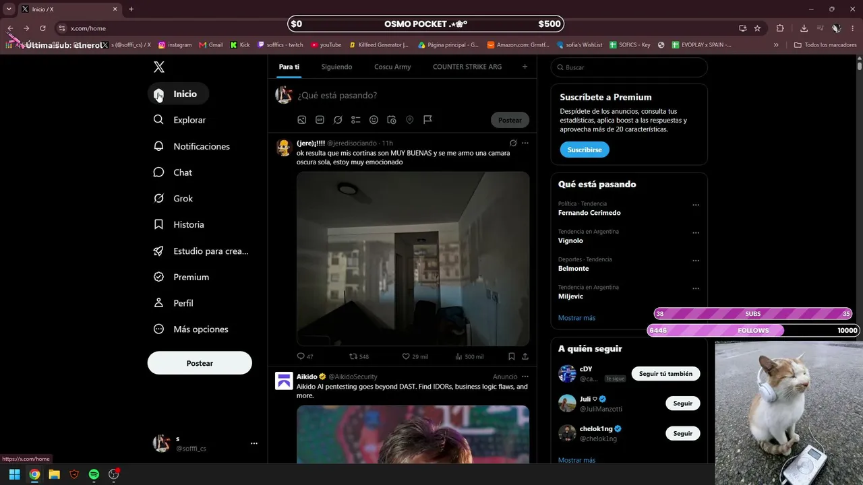Open the Estudio para creadores rocket icon
This screenshot has height=485, width=863.
[158, 251]
